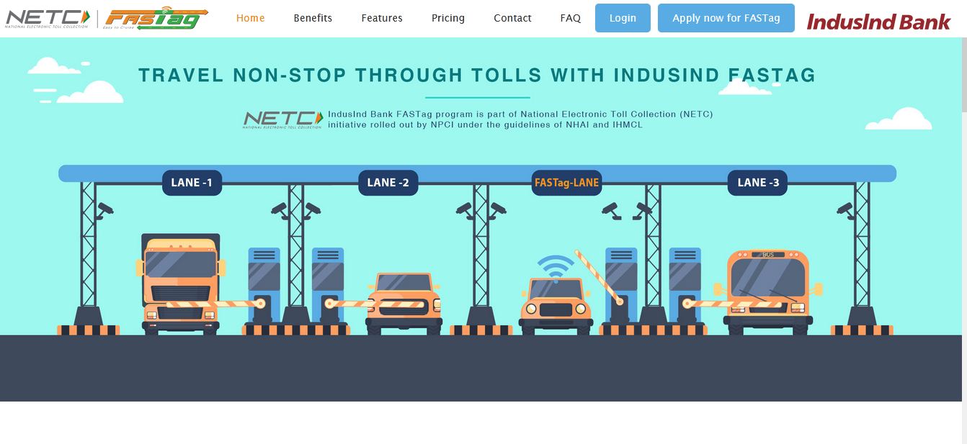Open the Features section
This screenshot has width=967, height=444.
coord(382,18)
